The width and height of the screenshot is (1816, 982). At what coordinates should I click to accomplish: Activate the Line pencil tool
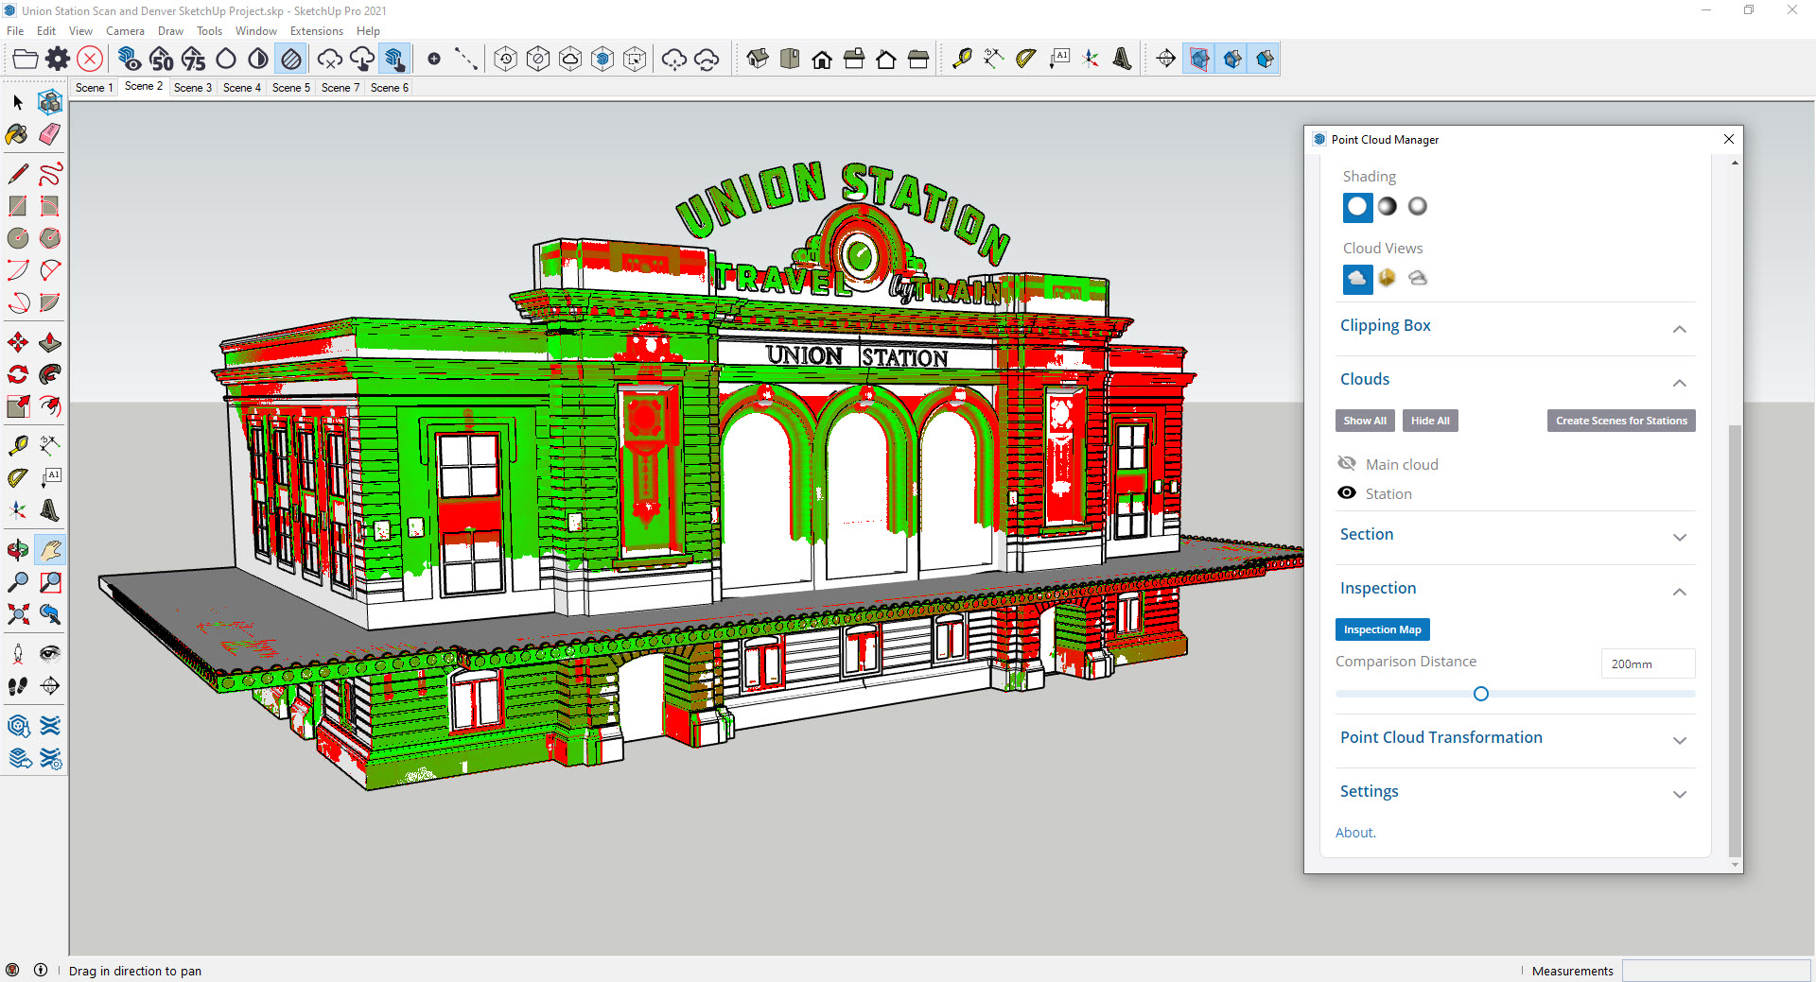(x=18, y=174)
